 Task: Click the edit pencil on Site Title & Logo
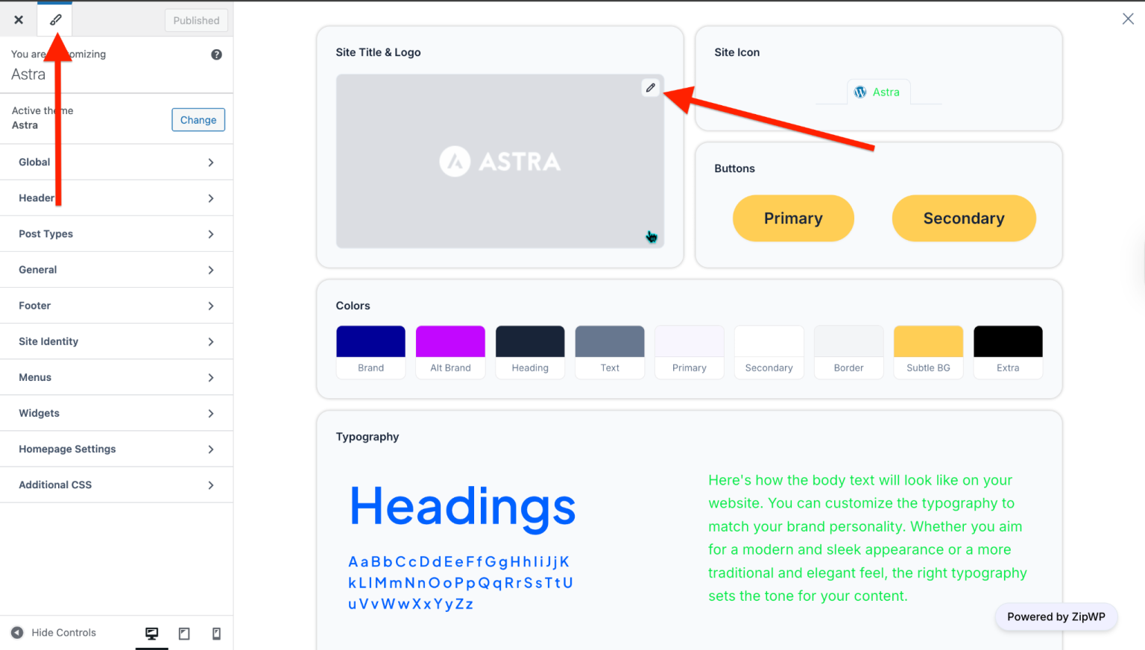(650, 88)
